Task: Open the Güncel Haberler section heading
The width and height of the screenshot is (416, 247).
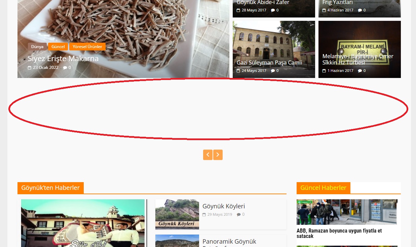Action: pos(324,188)
